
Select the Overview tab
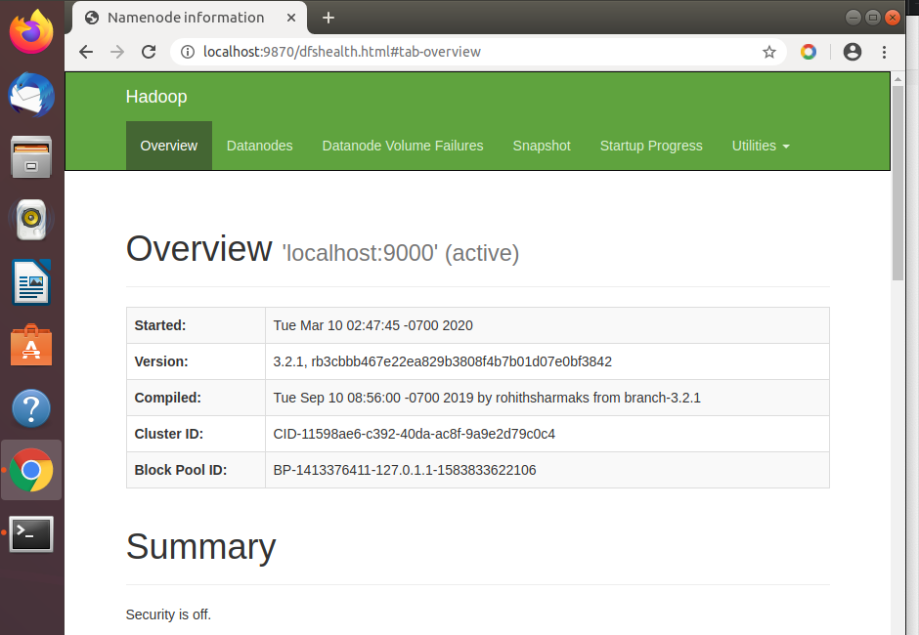[169, 146]
